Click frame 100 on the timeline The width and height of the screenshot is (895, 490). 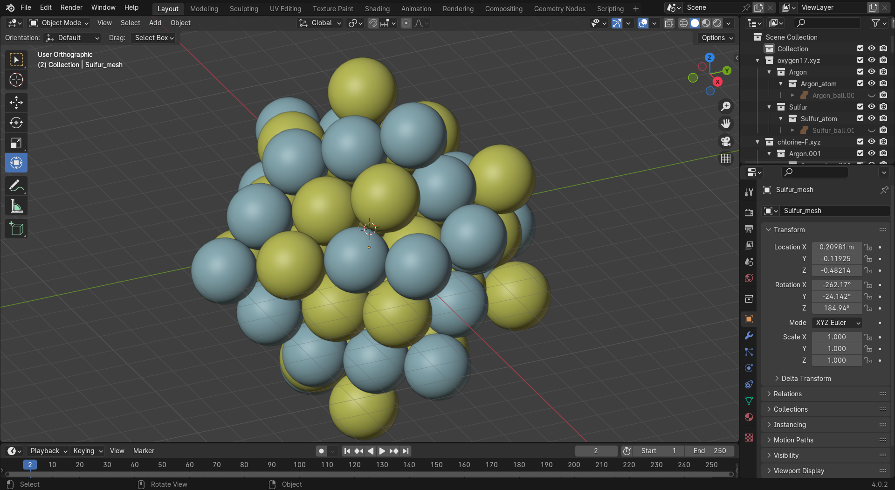299,465
